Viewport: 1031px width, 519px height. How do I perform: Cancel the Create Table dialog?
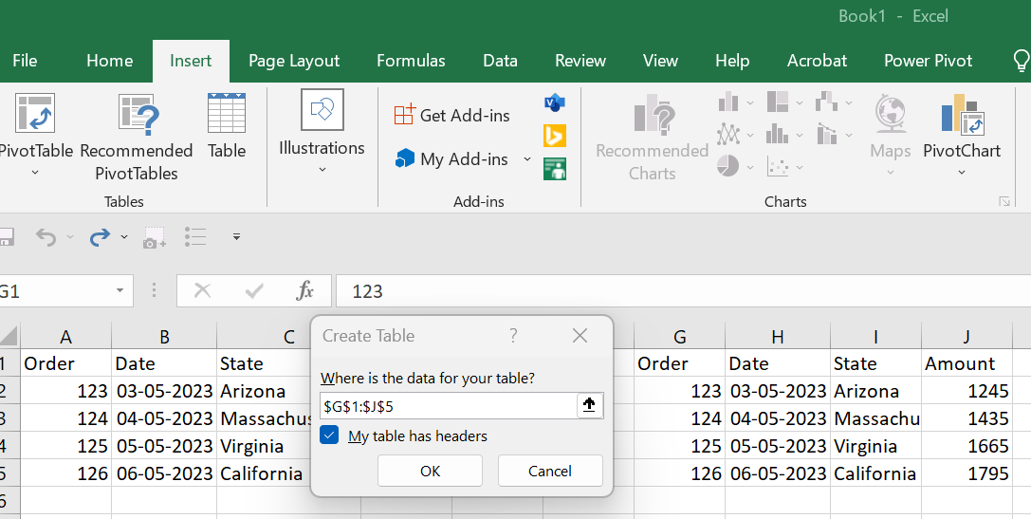click(x=550, y=471)
